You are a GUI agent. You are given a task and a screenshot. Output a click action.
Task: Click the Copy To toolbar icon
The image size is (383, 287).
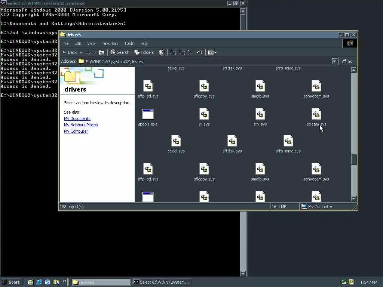pyautogui.click(x=182, y=52)
